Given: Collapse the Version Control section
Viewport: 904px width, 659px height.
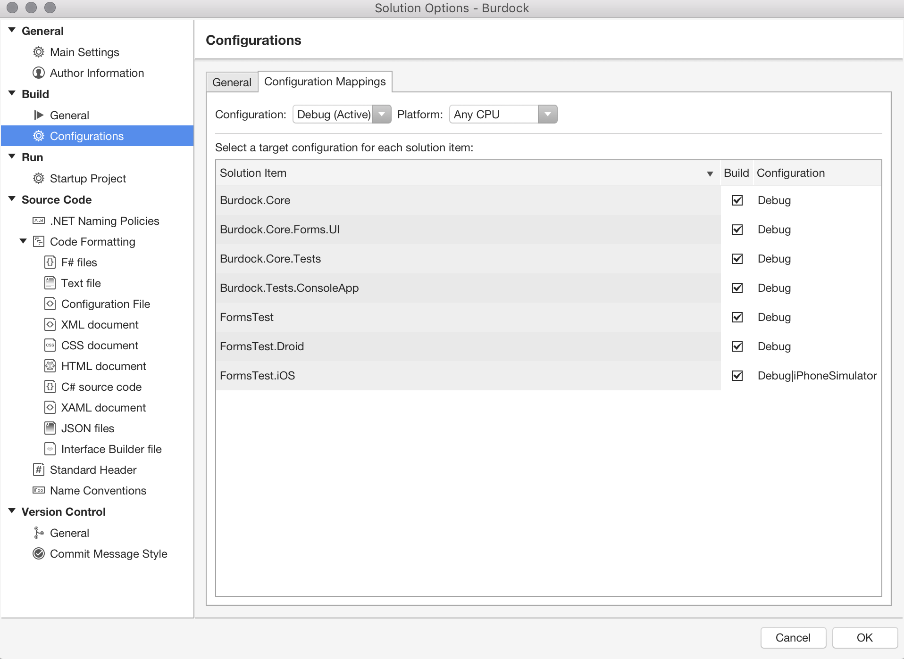Looking at the screenshot, I should pos(12,511).
